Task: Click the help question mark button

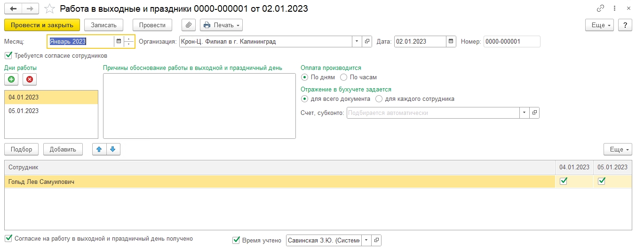Action: point(625,25)
